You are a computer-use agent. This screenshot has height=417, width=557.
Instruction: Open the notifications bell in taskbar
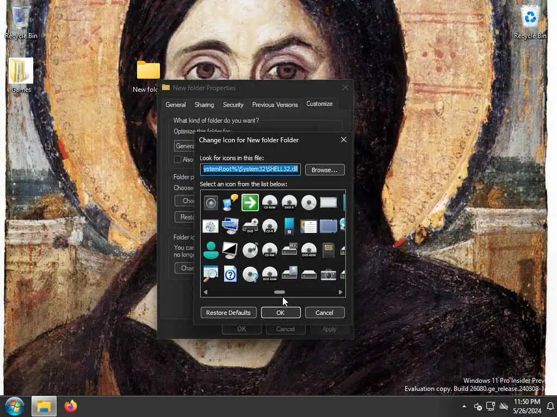click(x=550, y=406)
